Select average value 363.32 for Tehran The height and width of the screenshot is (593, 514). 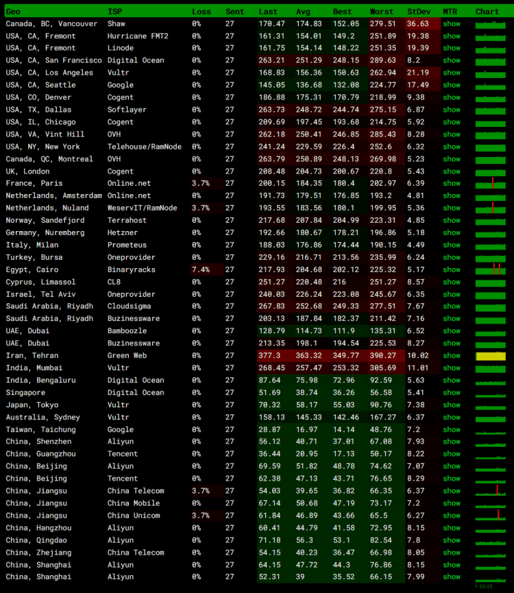[309, 356]
